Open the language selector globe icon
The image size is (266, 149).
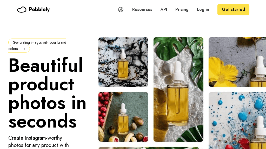(121, 9)
